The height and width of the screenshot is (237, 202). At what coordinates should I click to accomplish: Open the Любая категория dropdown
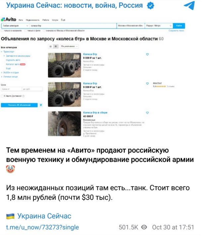[x=16, y=26]
